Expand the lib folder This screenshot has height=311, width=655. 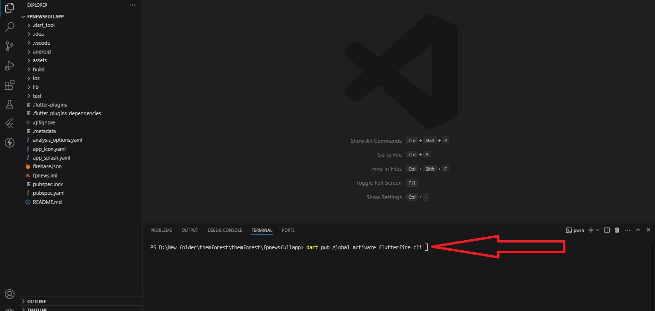coord(80,87)
